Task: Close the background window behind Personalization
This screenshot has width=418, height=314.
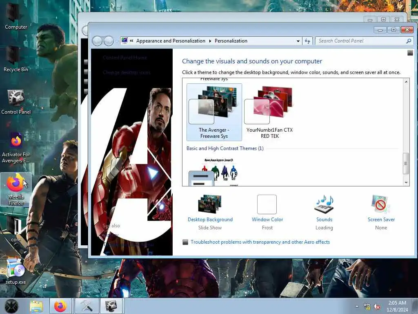Action: click(397, 20)
